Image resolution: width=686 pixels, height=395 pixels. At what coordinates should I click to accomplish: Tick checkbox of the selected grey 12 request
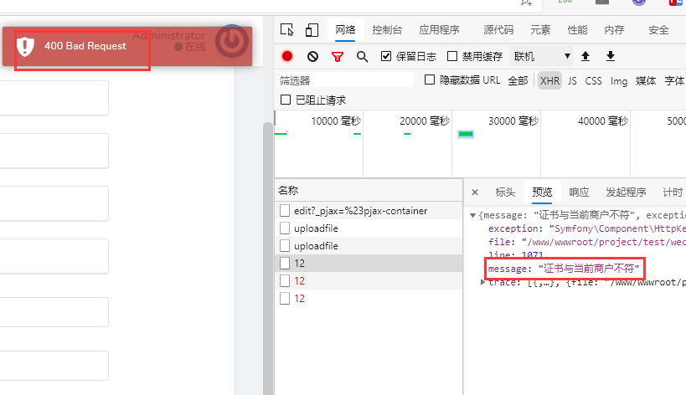click(x=285, y=263)
